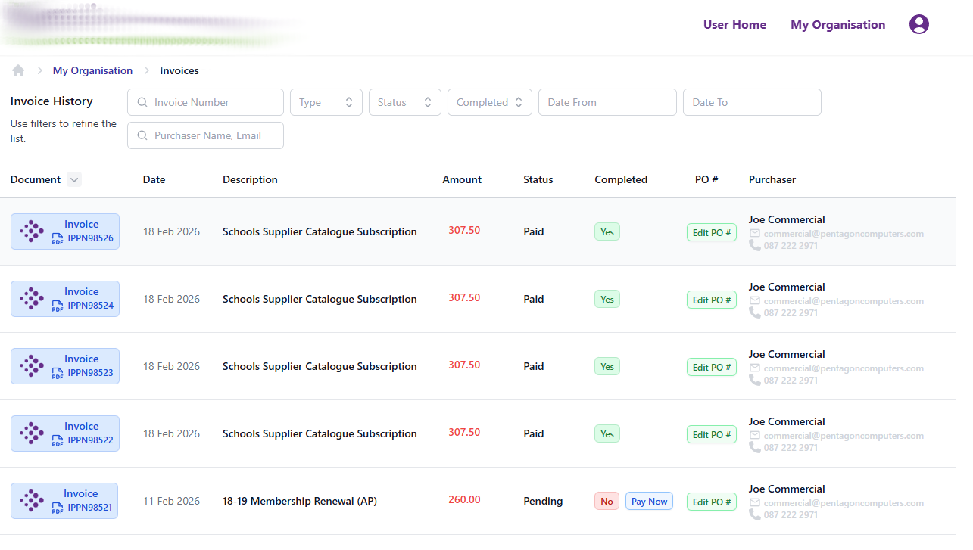Expand the Type filter dropdown
Viewport: 973px width, 550px height.
326,102
